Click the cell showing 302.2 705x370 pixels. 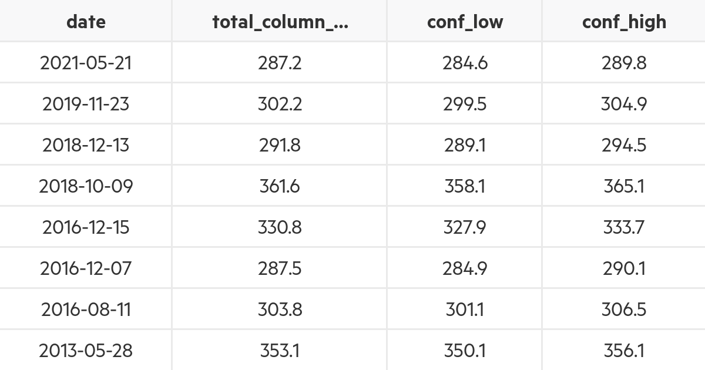tap(280, 104)
